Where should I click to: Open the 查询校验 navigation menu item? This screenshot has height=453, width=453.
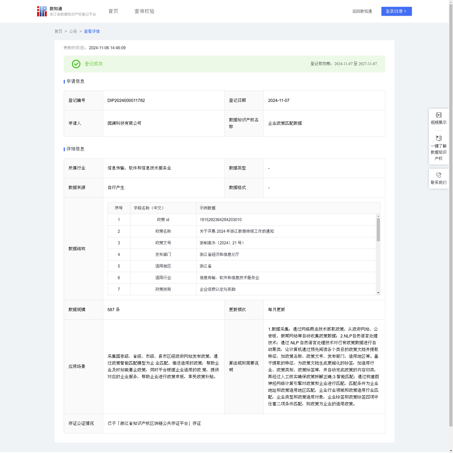(x=144, y=11)
